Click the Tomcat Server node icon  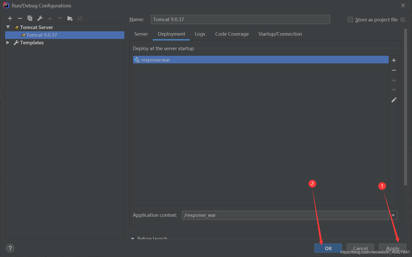16,27
